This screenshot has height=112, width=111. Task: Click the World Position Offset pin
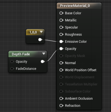click(61, 70)
